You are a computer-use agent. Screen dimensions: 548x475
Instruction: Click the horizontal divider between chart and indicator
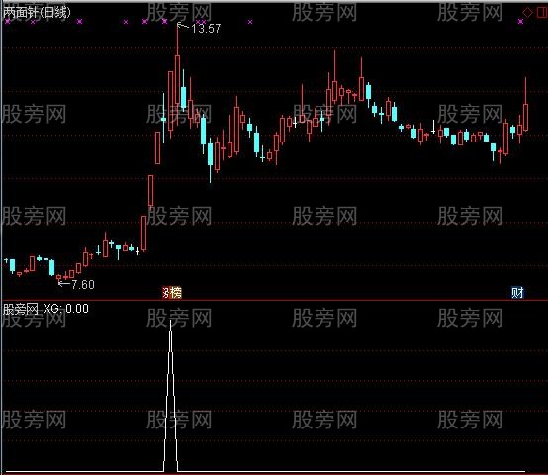[x=274, y=300]
